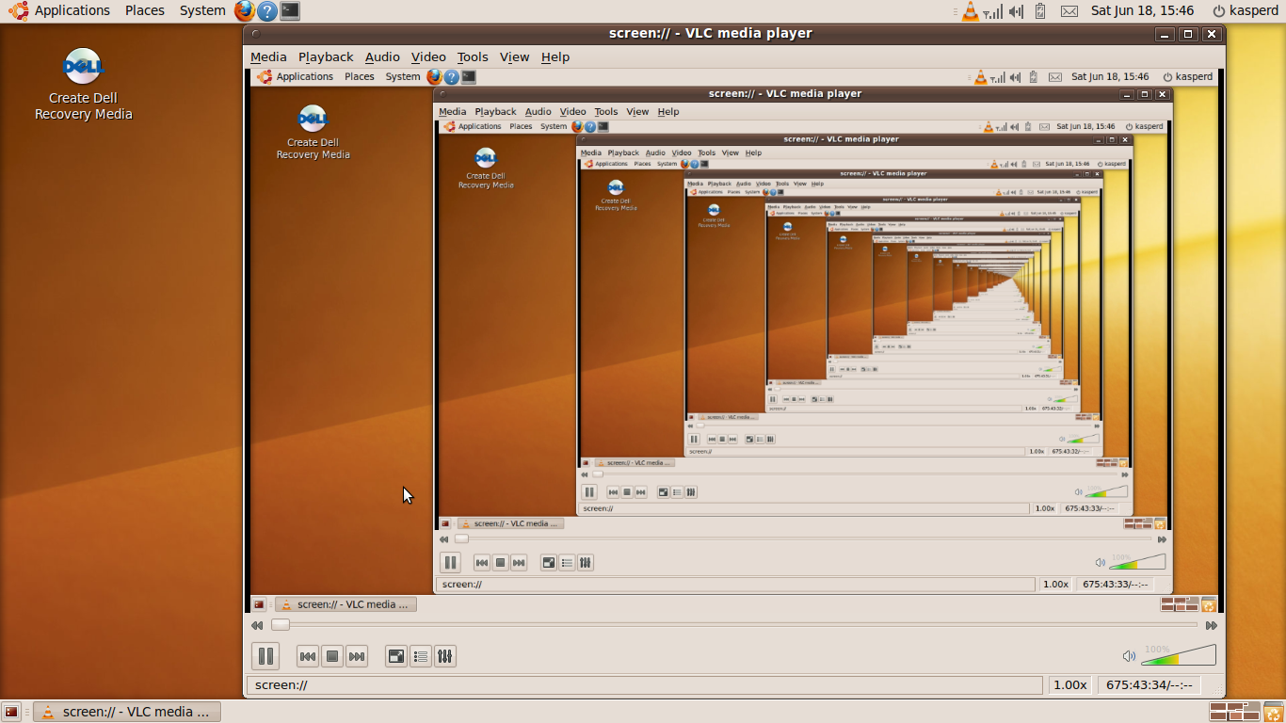Viewport: 1286px width, 723px height.
Task: Open the kasperd session menu
Action: [1245, 10]
